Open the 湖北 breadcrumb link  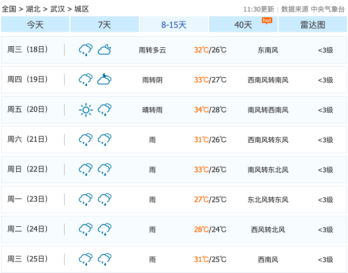(x=33, y=9)
